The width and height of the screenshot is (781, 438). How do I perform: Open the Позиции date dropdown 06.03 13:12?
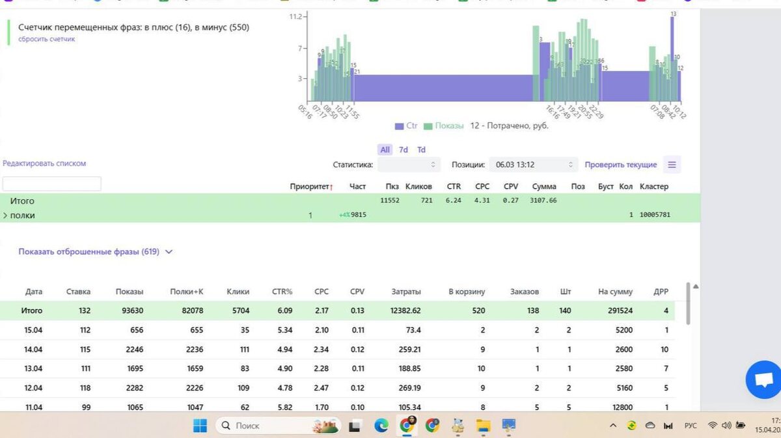533,165
